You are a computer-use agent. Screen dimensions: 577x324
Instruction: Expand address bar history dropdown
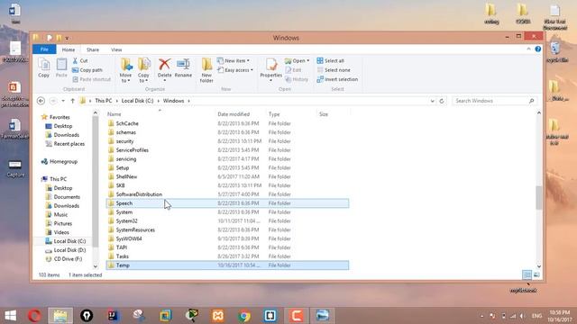pyautogui.click(x=433, y=101)
